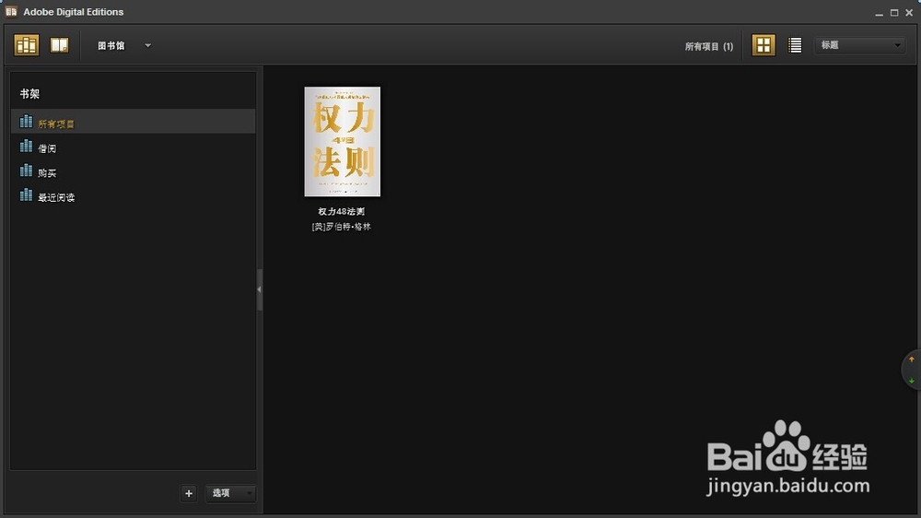Click bookshelf icon beside 所有项目

[26, 121]
